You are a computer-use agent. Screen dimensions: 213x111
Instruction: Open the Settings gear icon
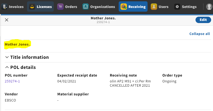177,7
